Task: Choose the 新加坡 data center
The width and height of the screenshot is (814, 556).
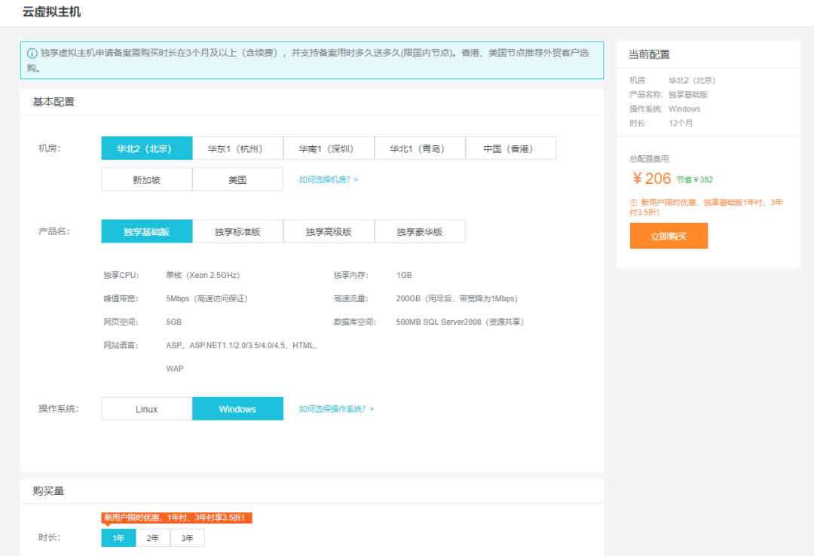Action: coord(147,179)
